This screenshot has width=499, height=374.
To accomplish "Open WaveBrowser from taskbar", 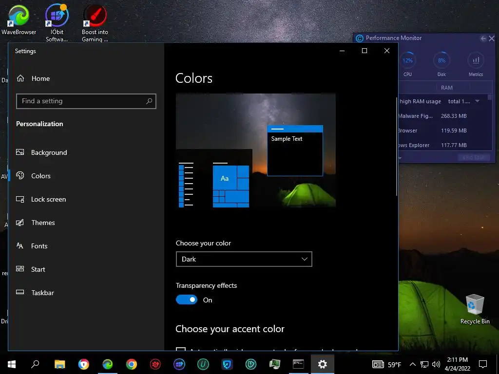I will (108, 364).
